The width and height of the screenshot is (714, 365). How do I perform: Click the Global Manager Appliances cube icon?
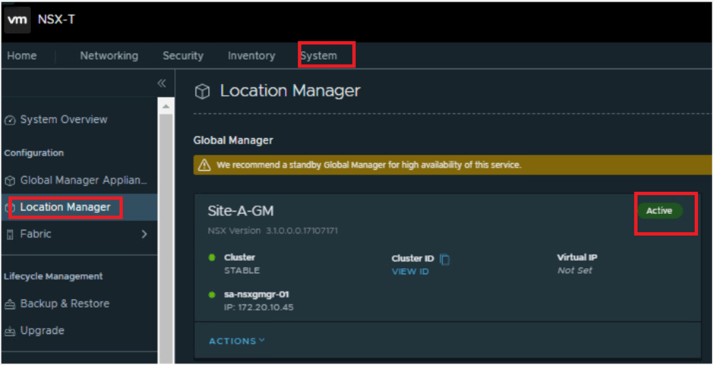tap(10, 181)
